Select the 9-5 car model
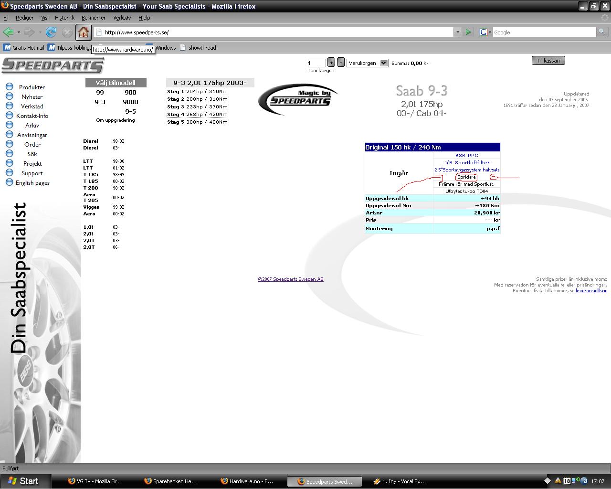 (130, 112)
